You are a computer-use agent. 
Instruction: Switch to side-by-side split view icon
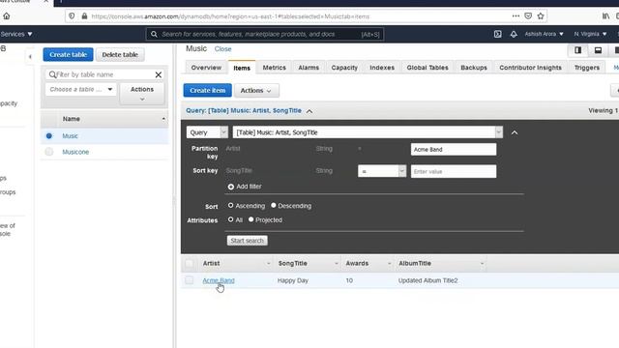pyautogui.click(x=578, y=50)
